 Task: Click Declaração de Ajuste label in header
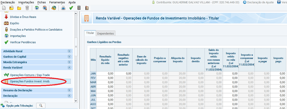(x=260, y=2)
